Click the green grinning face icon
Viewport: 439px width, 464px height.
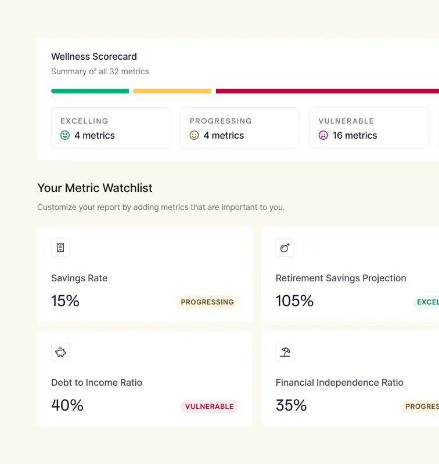(x=65, y=135)
